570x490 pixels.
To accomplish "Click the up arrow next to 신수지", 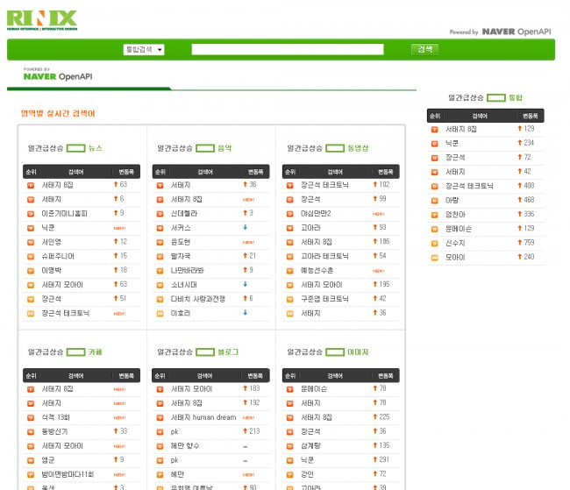I will pos(518,243).
